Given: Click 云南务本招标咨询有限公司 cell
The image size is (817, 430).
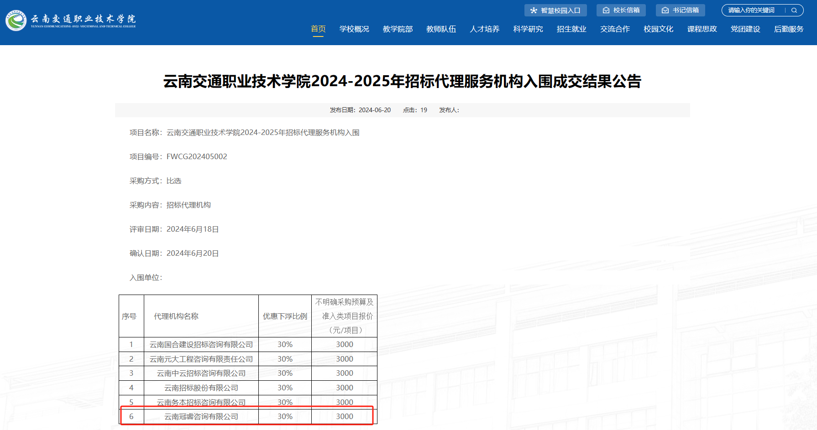Looking at the screenshot, I should click(201, 402).
